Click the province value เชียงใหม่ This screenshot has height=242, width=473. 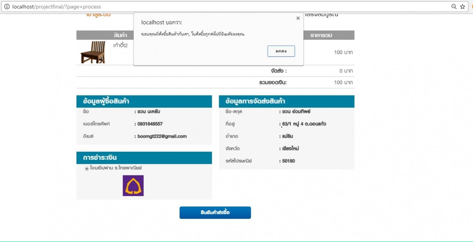[x=291, y=149]
